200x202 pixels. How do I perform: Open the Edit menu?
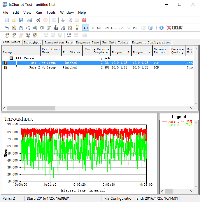coord(16,13)
